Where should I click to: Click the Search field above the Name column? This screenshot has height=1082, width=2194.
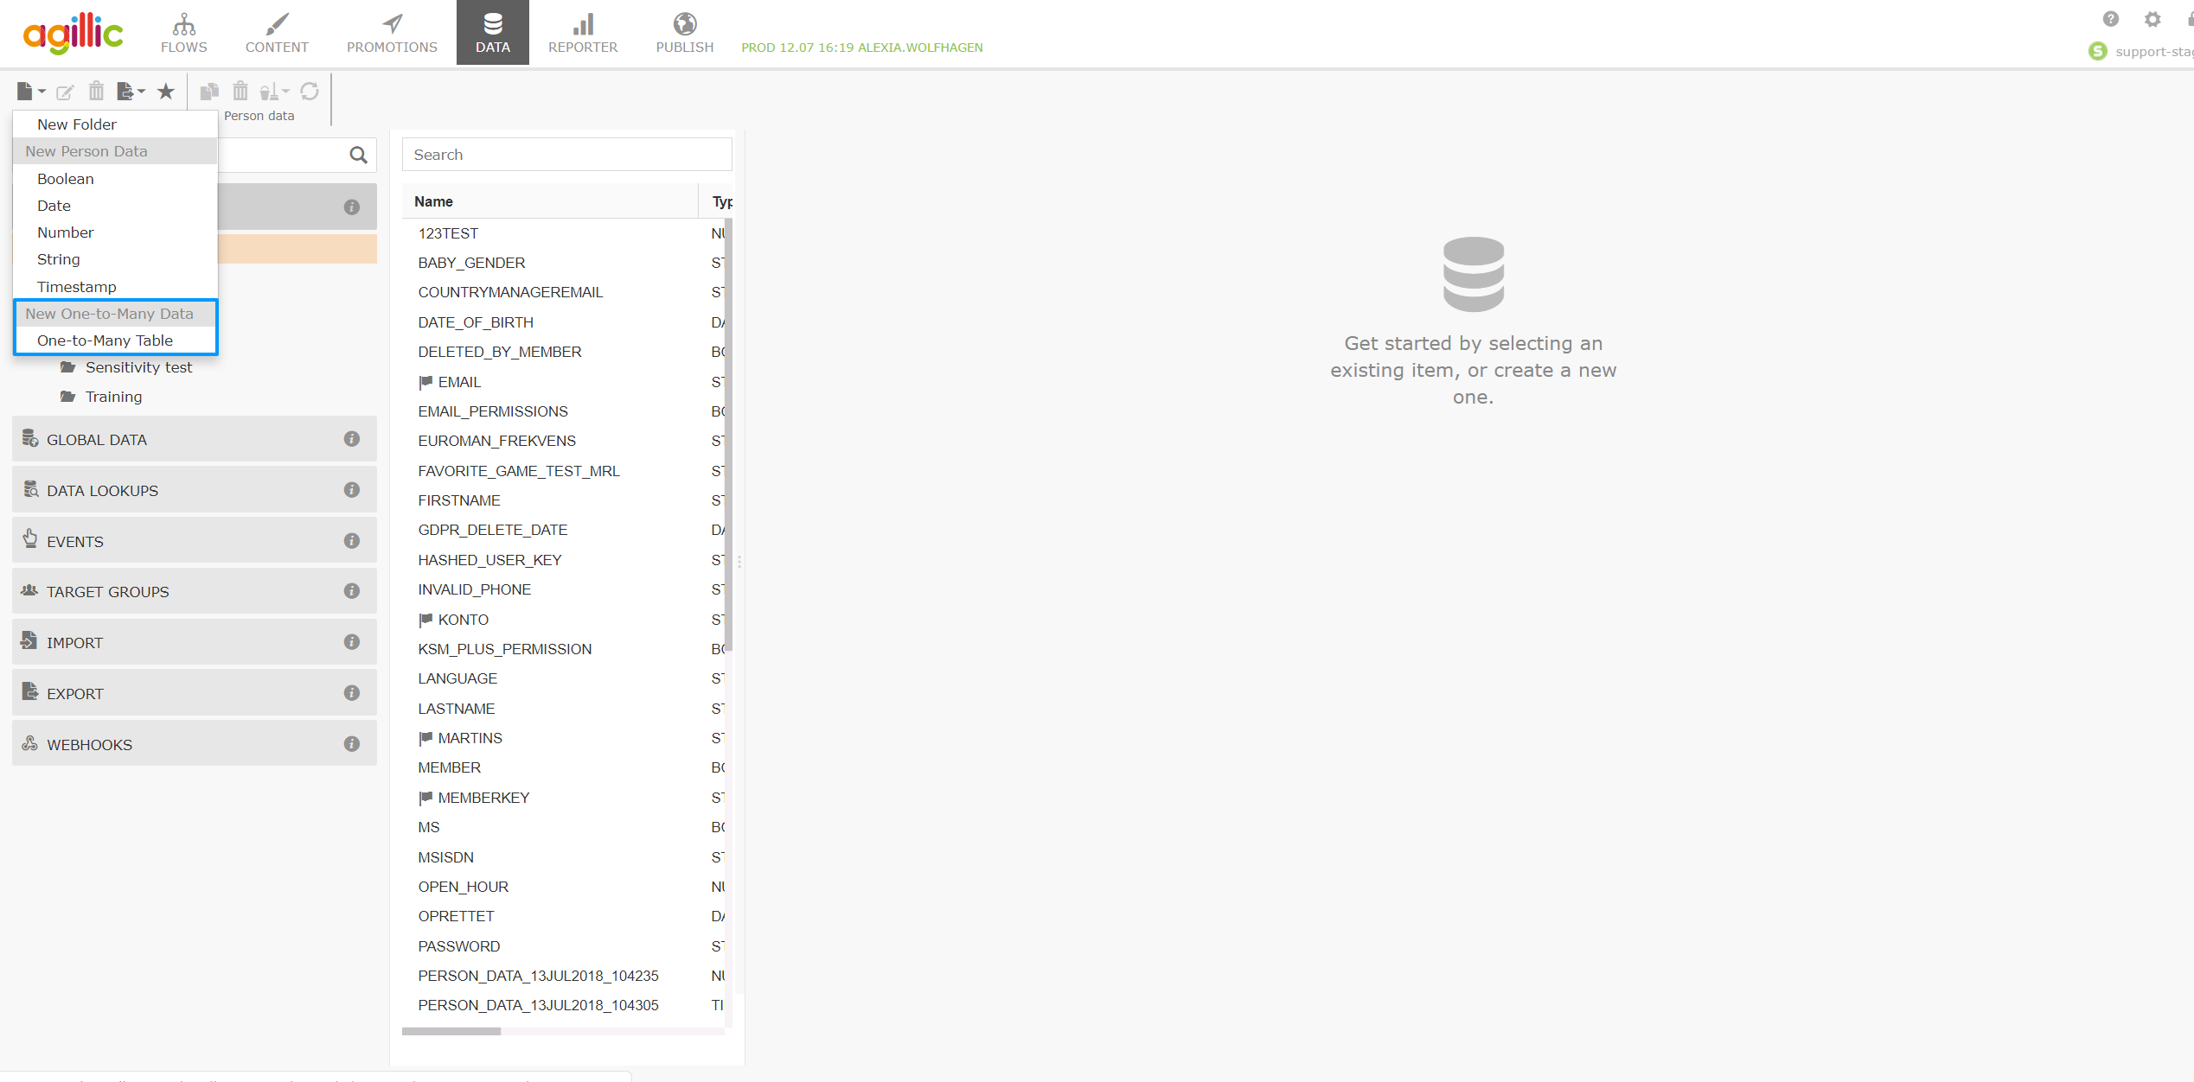pos(566,155)
